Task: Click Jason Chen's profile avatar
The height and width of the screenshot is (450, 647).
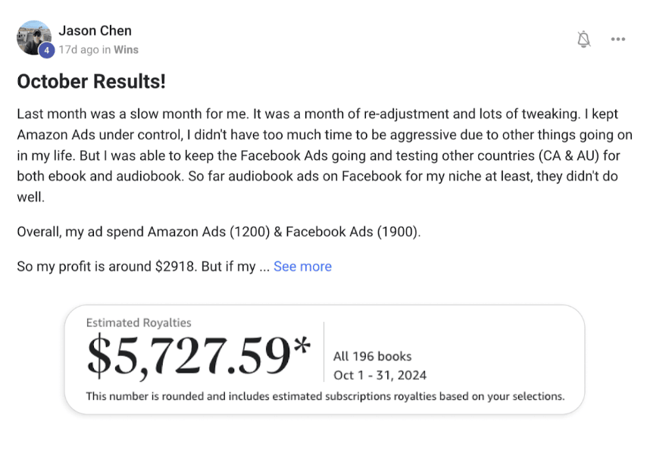Action: pos(33,38)
